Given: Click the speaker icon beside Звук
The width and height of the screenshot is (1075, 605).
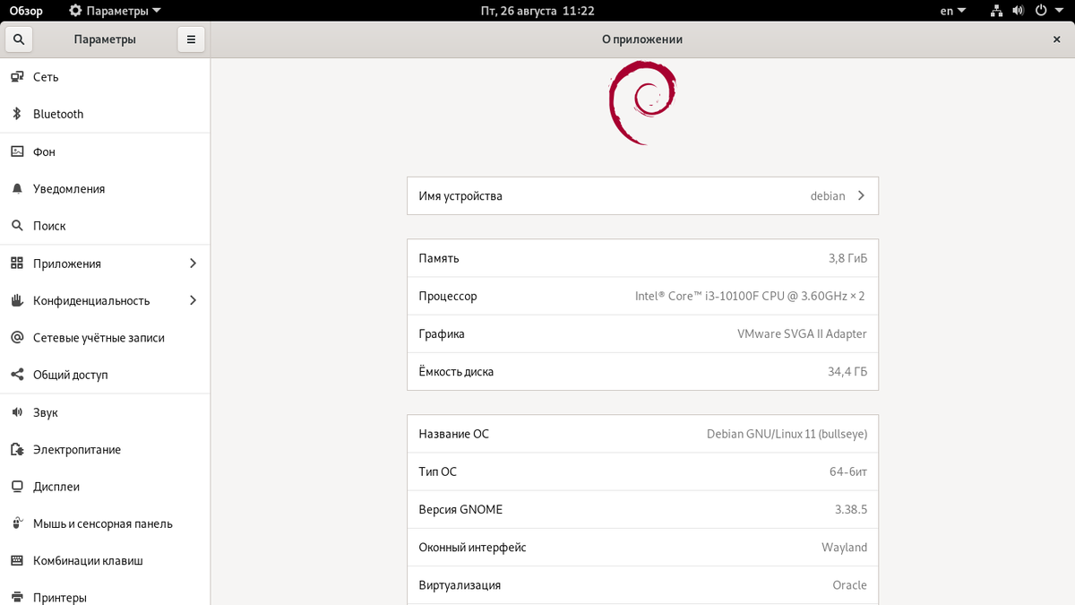Looking at the screenshot, I should coord(16,412).
